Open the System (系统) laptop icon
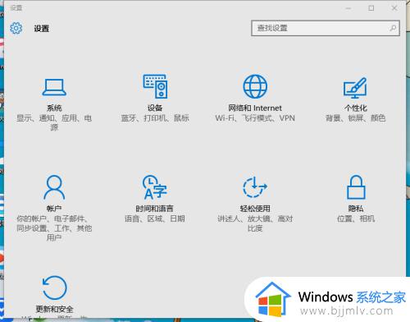The width and height of the screenshot is (410, 322). click(x=54, y=88)
